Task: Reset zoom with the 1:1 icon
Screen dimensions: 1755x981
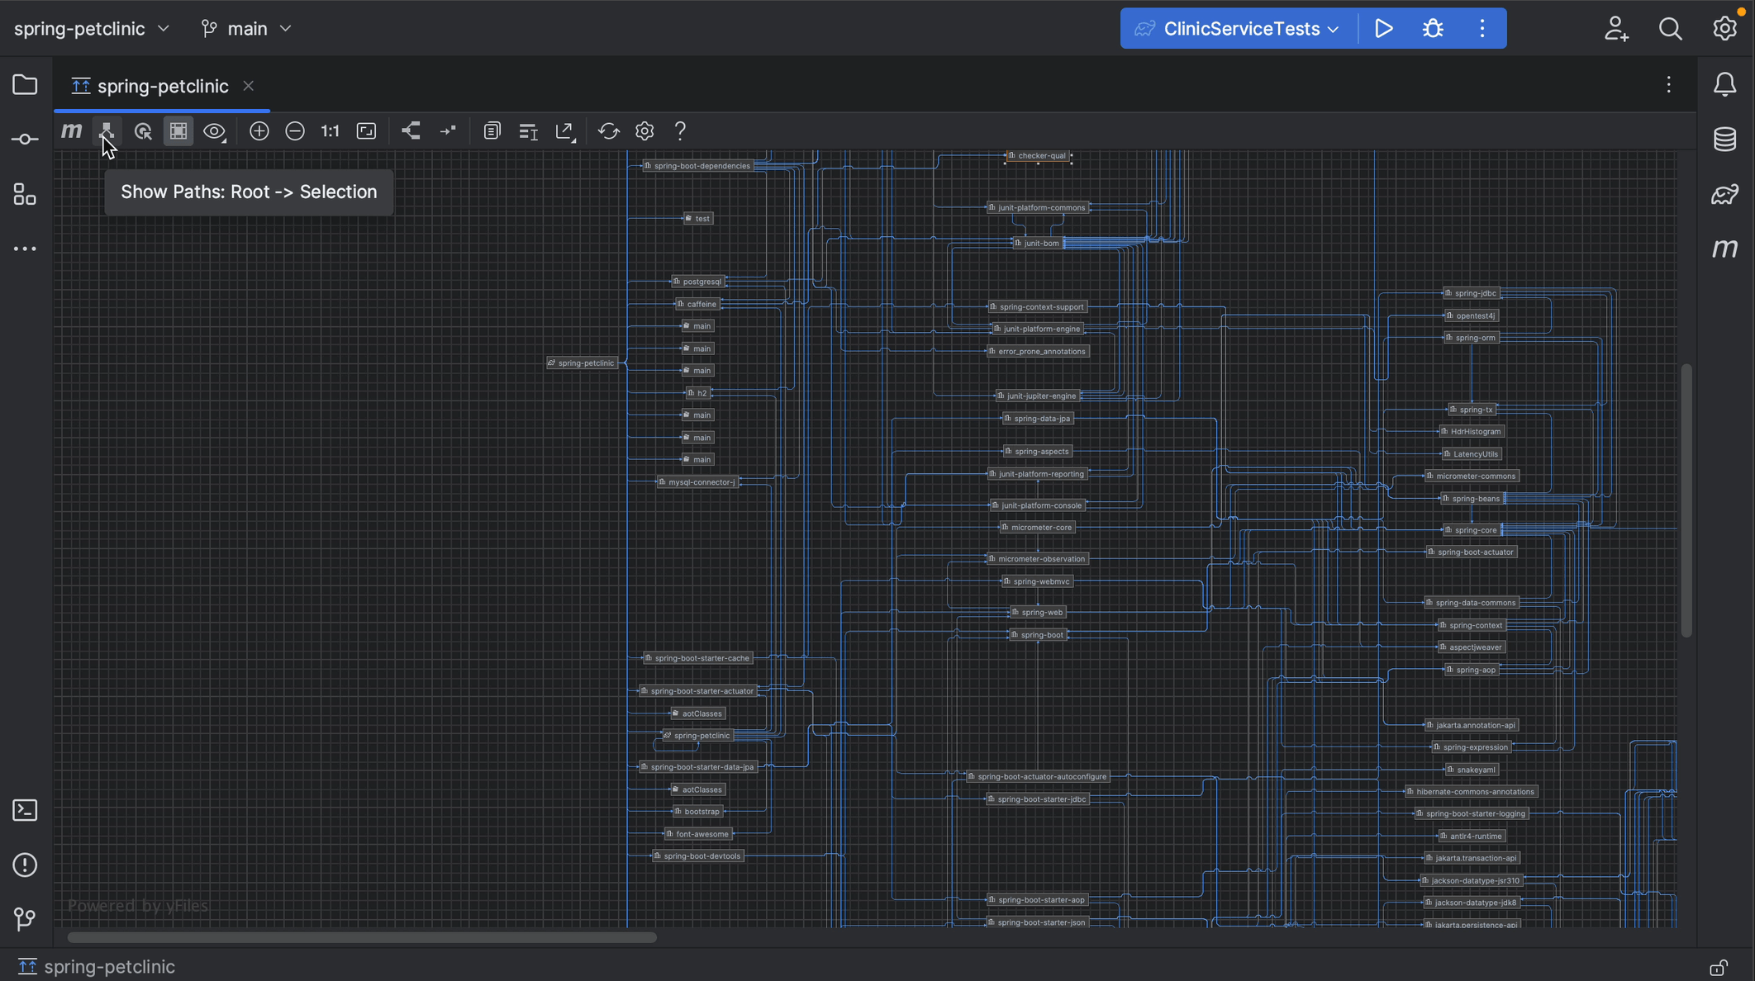Action: [330, 130]
